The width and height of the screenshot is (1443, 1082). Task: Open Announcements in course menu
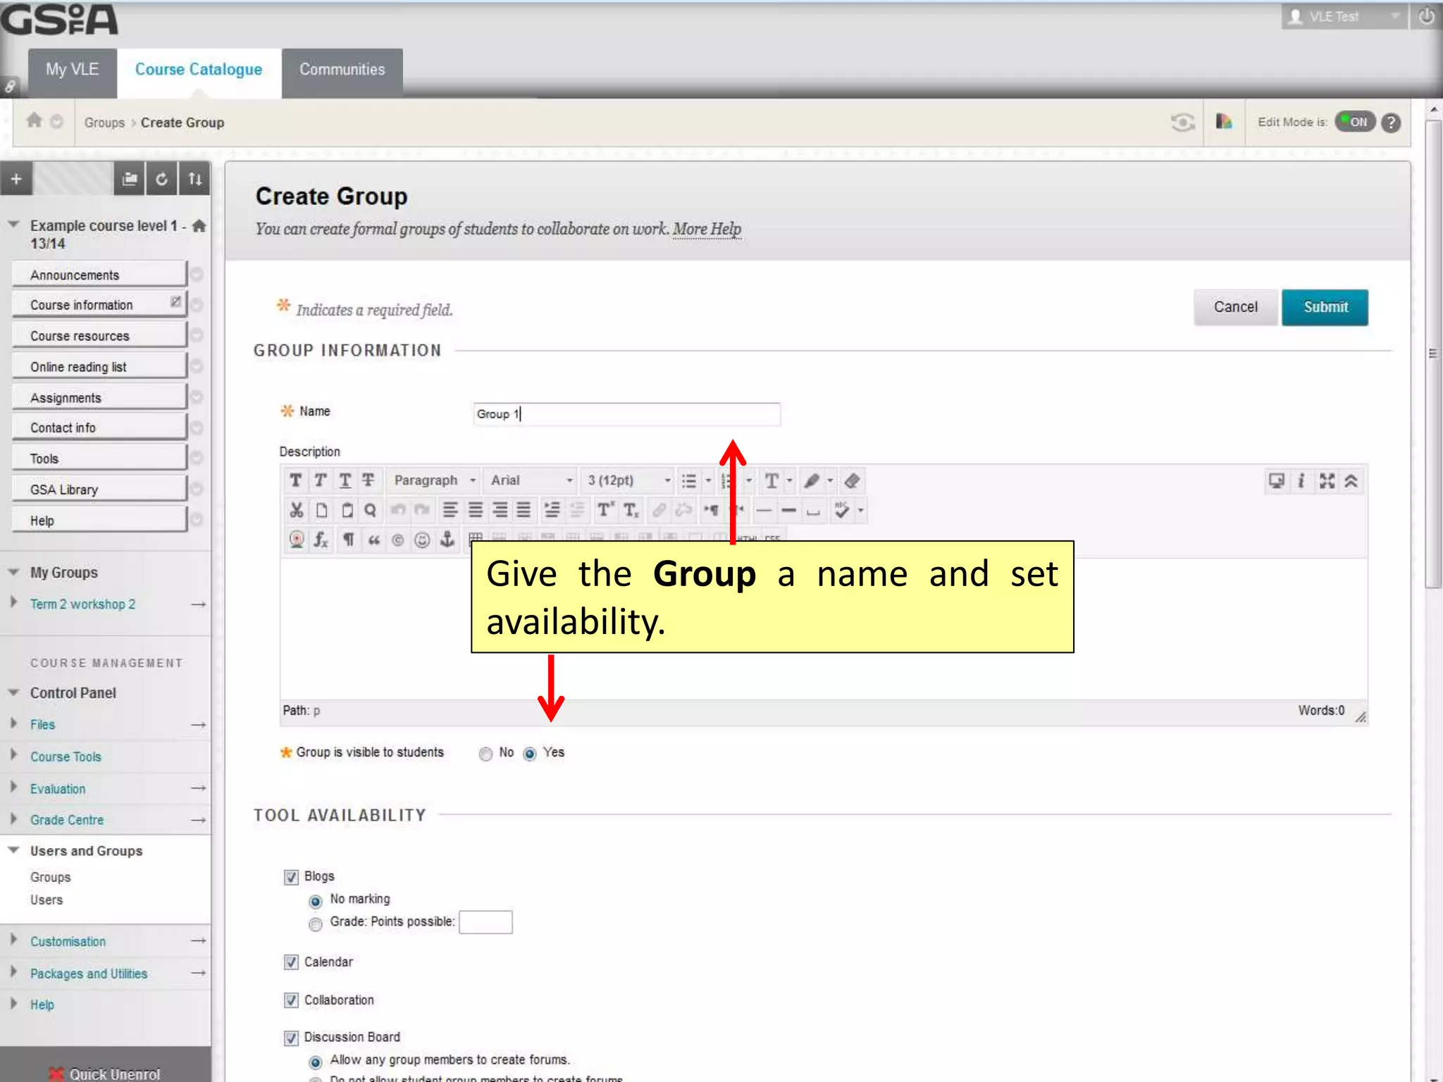(x=99, y=275)
